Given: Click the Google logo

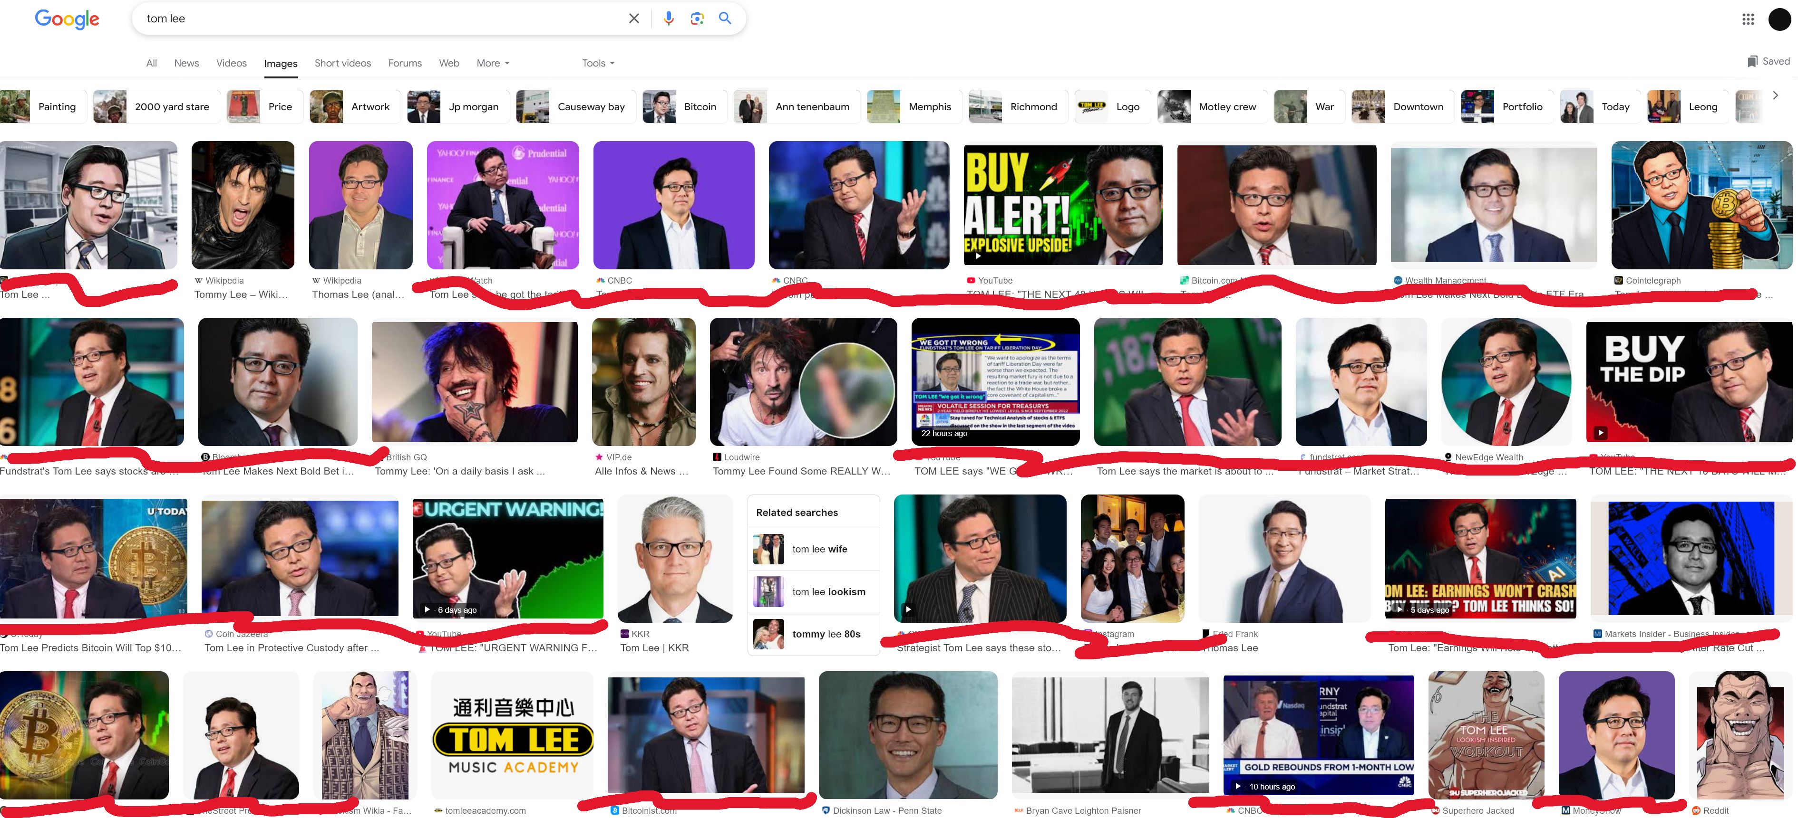Looking at the screenshot, I should click(x=67, y=19).
